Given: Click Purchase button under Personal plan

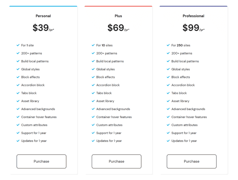Looking at the screenshot, I should pyautogui.click(x=41, y=161).
